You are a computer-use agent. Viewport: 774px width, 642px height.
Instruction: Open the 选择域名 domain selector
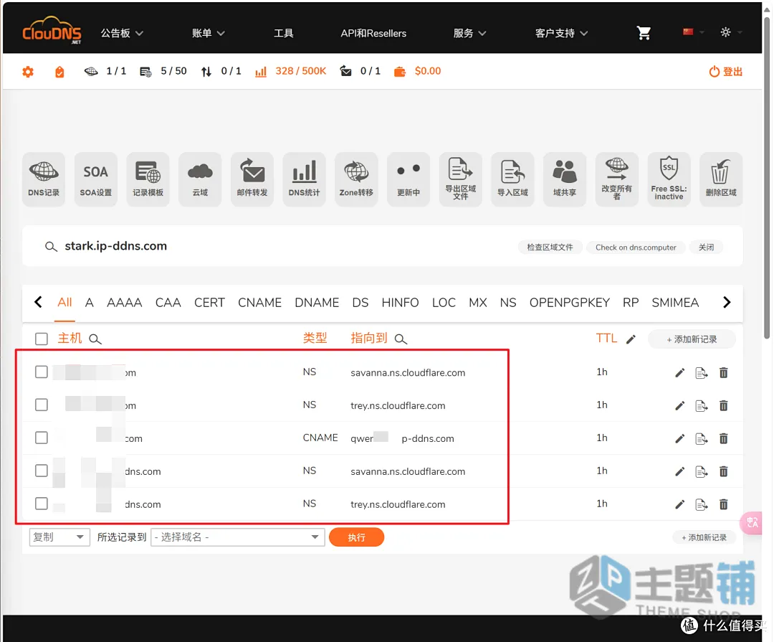click(x=237, y=537)
